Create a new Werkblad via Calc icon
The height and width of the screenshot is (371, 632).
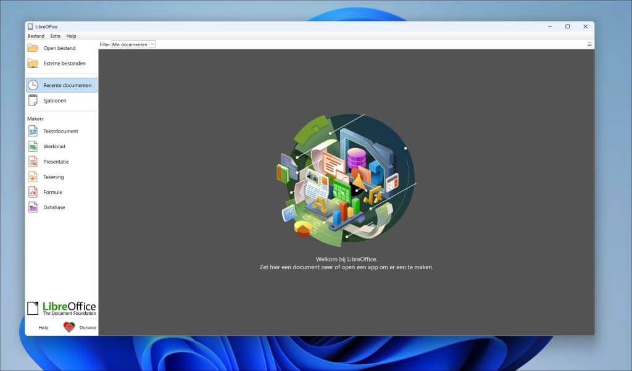coord(33,146)
